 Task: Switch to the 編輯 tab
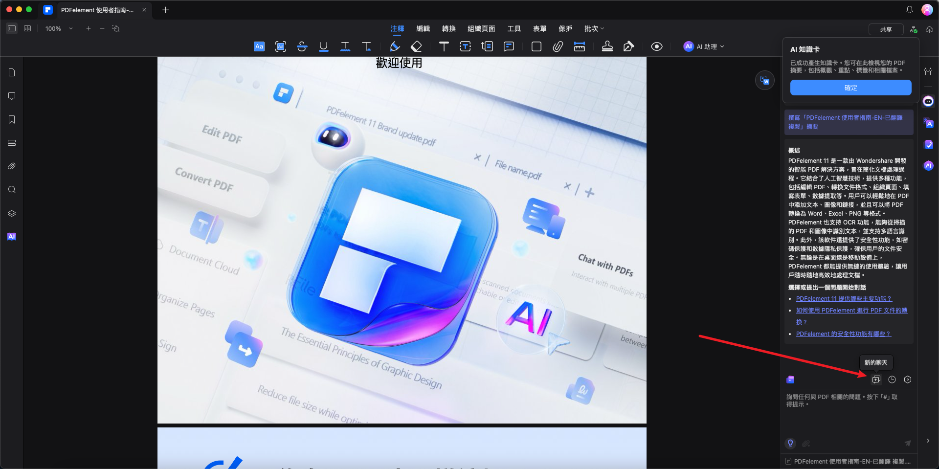[x=423, y=28]
